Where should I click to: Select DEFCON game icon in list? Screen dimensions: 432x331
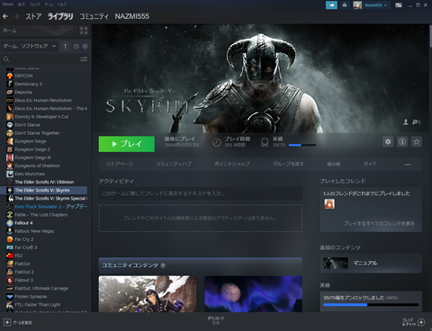(x=10, y=76)
